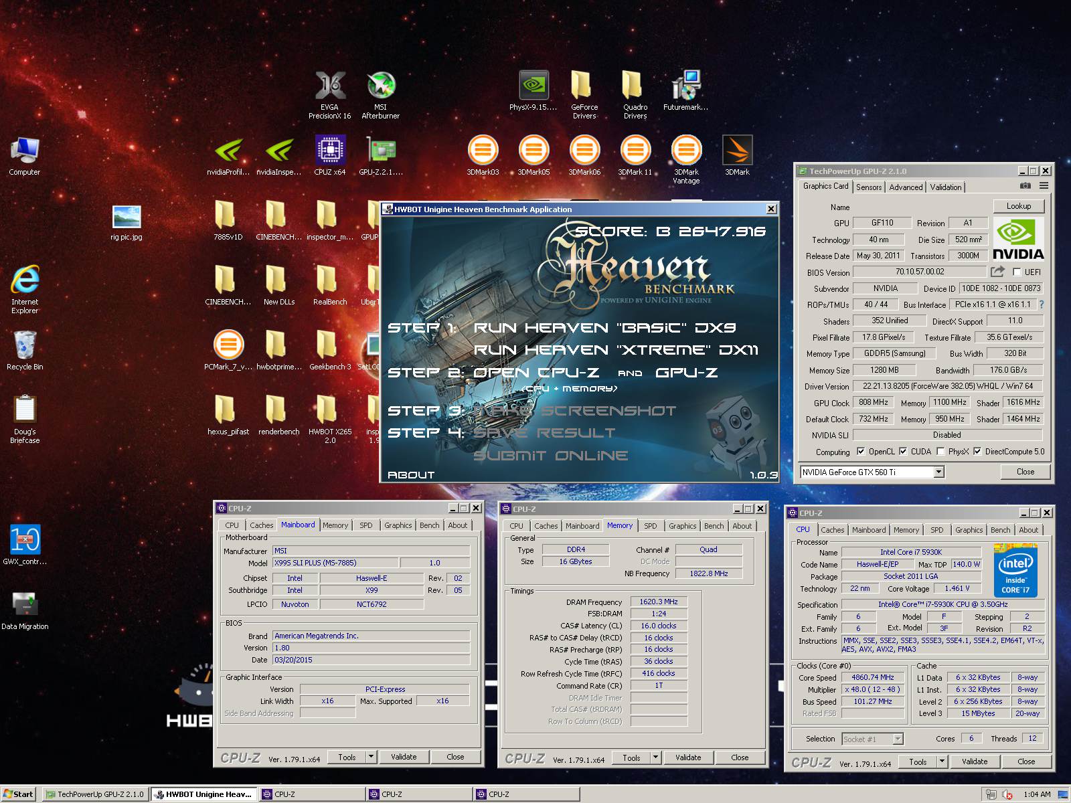Switch to Advanced tab in GPU-Z
The image size is (1071, 803).
pos(906,187)
